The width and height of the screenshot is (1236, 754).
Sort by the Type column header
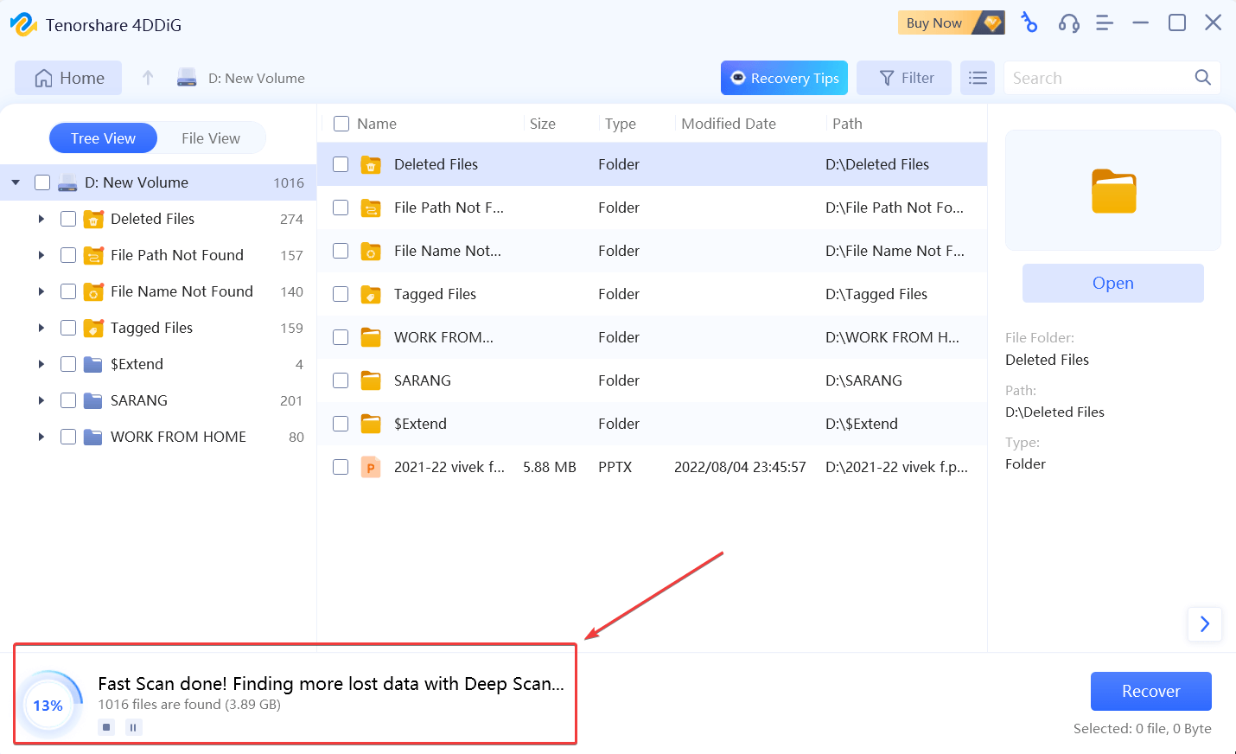click(x=621, y=124)
